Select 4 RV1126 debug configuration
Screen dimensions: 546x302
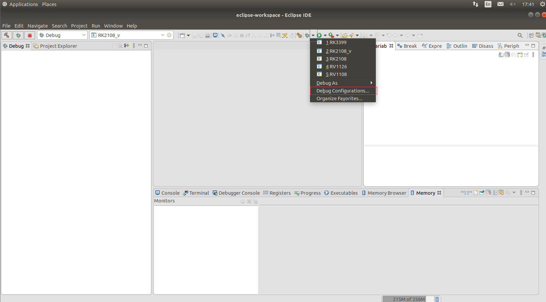(x=343, y=67)
